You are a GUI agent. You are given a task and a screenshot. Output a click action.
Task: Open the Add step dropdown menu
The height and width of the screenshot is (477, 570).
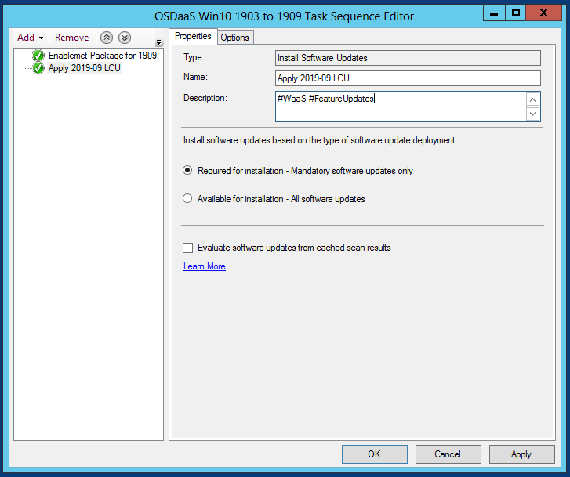(30, 38)
